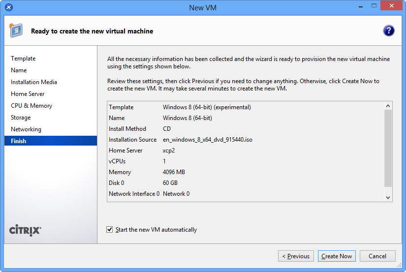Go to the Template step
The image size is (406, 272).
[x=23, y=59]
